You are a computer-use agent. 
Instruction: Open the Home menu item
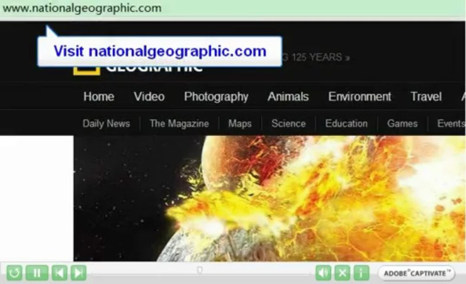(98, 97)
